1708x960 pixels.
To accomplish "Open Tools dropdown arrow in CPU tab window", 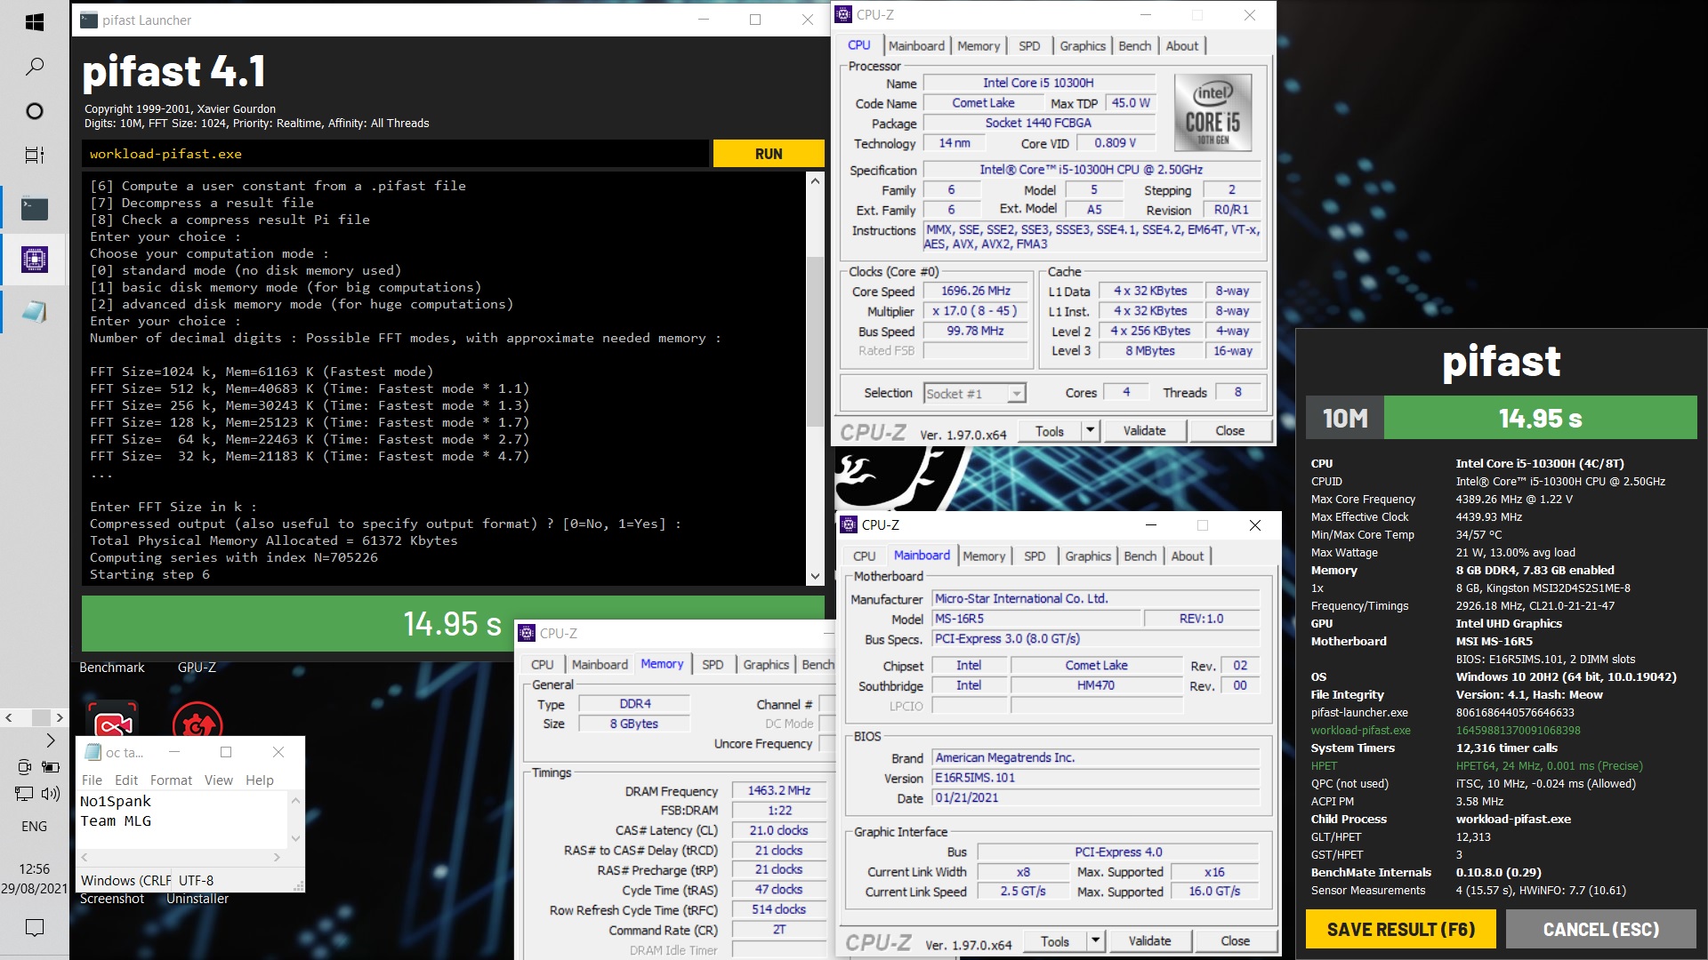I will tap(1091, 430).
